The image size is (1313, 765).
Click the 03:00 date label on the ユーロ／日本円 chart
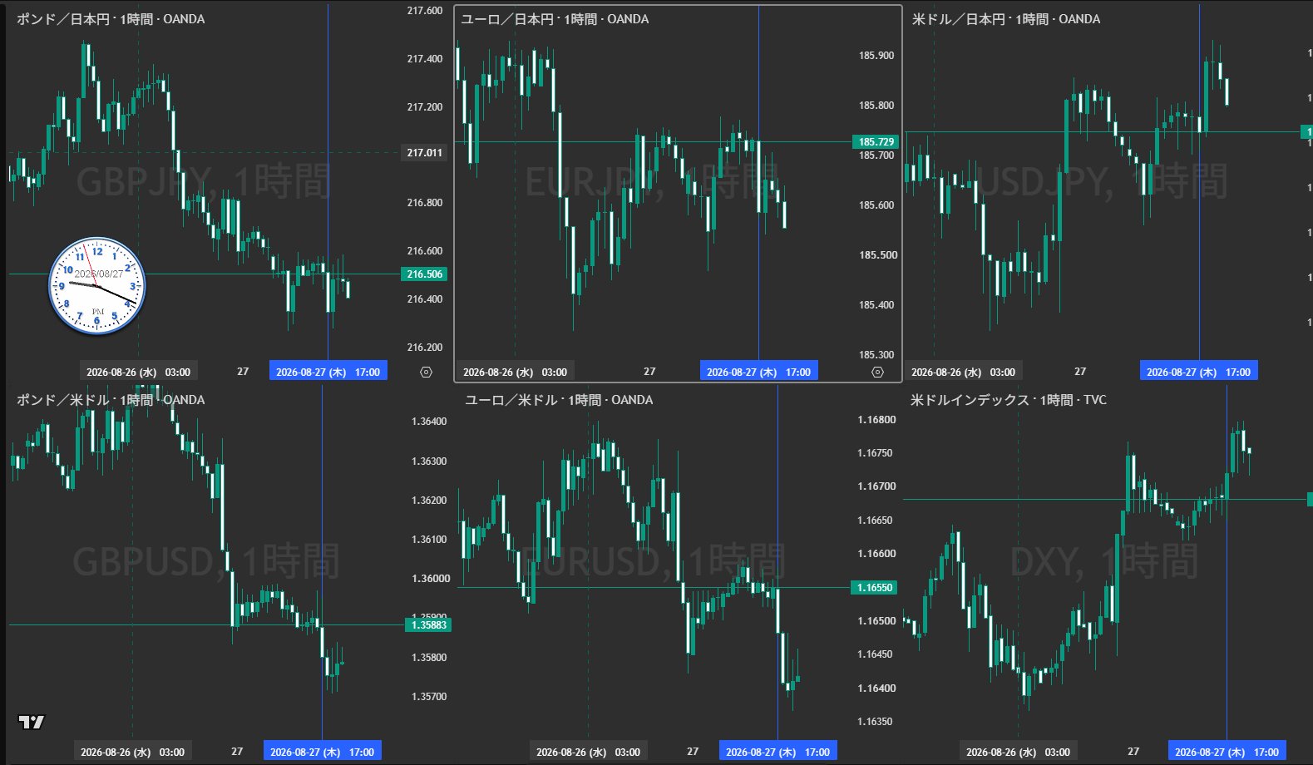[x=515, y=372]
